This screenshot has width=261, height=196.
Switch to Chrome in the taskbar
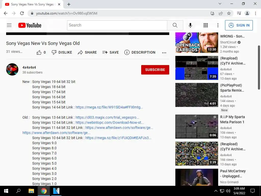[x=44, y=191]
